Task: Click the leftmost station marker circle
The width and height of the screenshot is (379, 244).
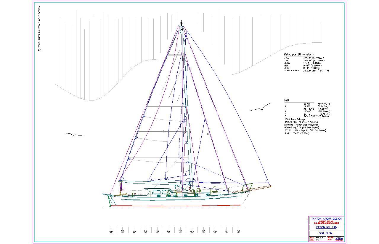Action: [x=111, y=231]
